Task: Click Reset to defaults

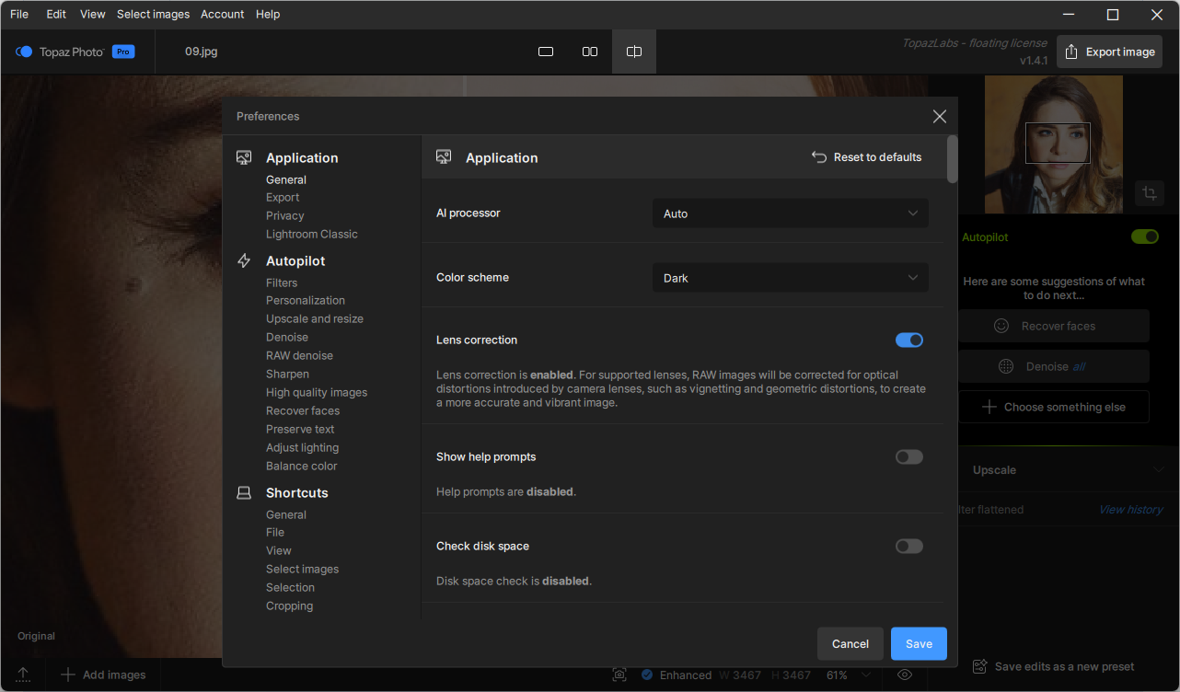Action: [x=866, y=157]
